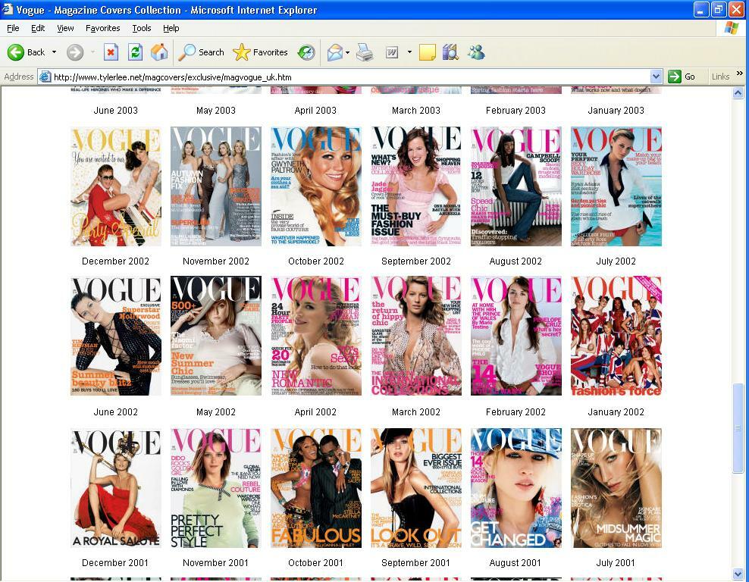Click the Go button

[682, 77]
